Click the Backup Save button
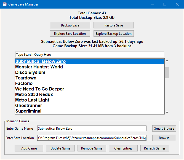Viewport: 184px width, 160px height. 70,25
